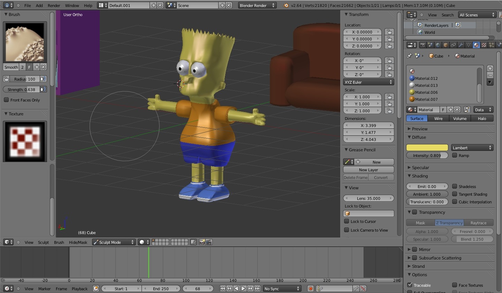Click the Hide/Mask menu button

78,242
